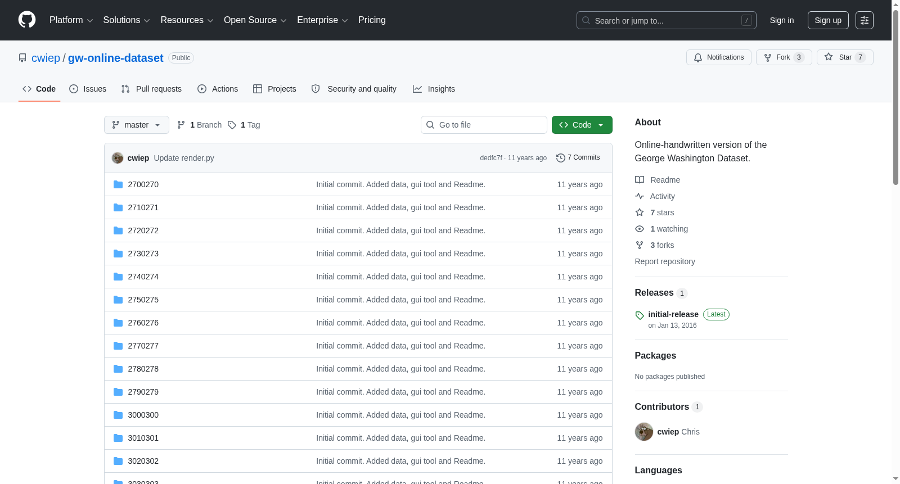Expand the Solutions menu

pyautogui.click(x=127, y=20)
